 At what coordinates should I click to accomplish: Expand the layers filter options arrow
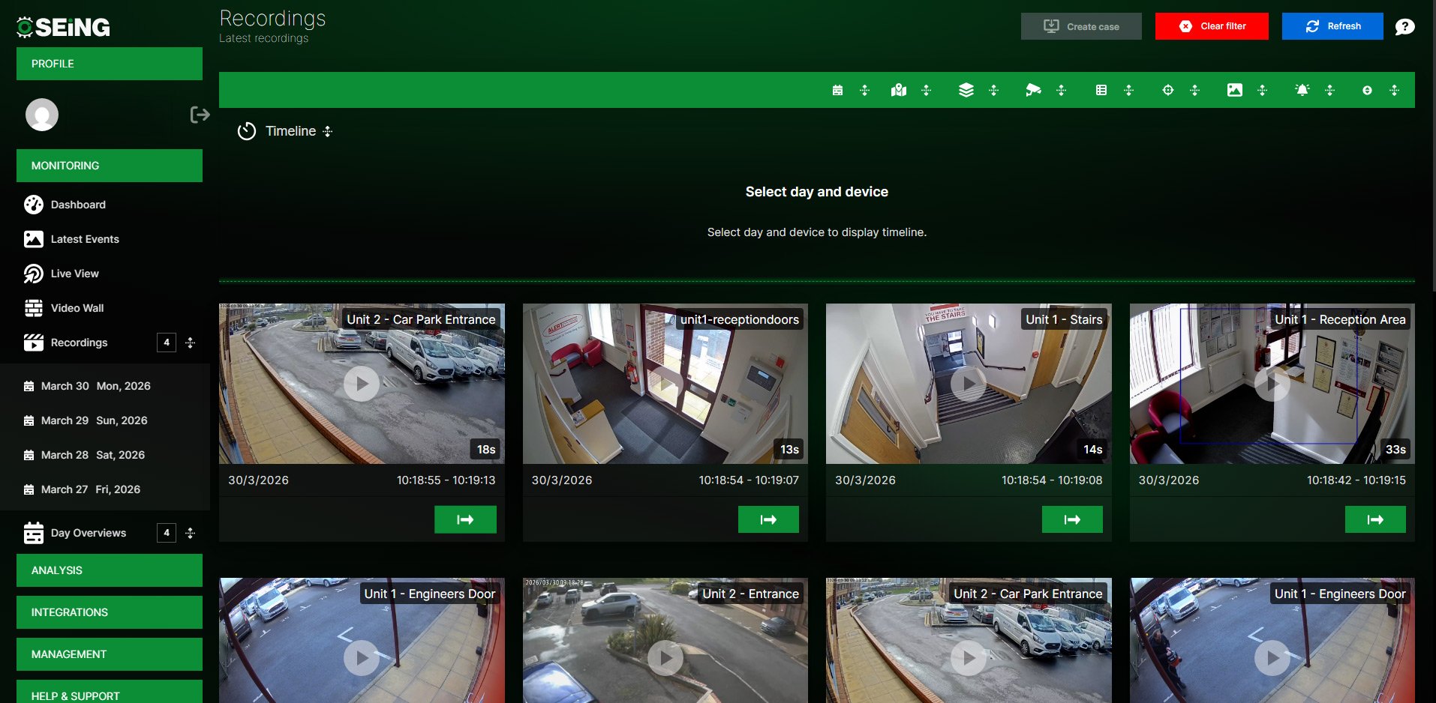[993, 91]
